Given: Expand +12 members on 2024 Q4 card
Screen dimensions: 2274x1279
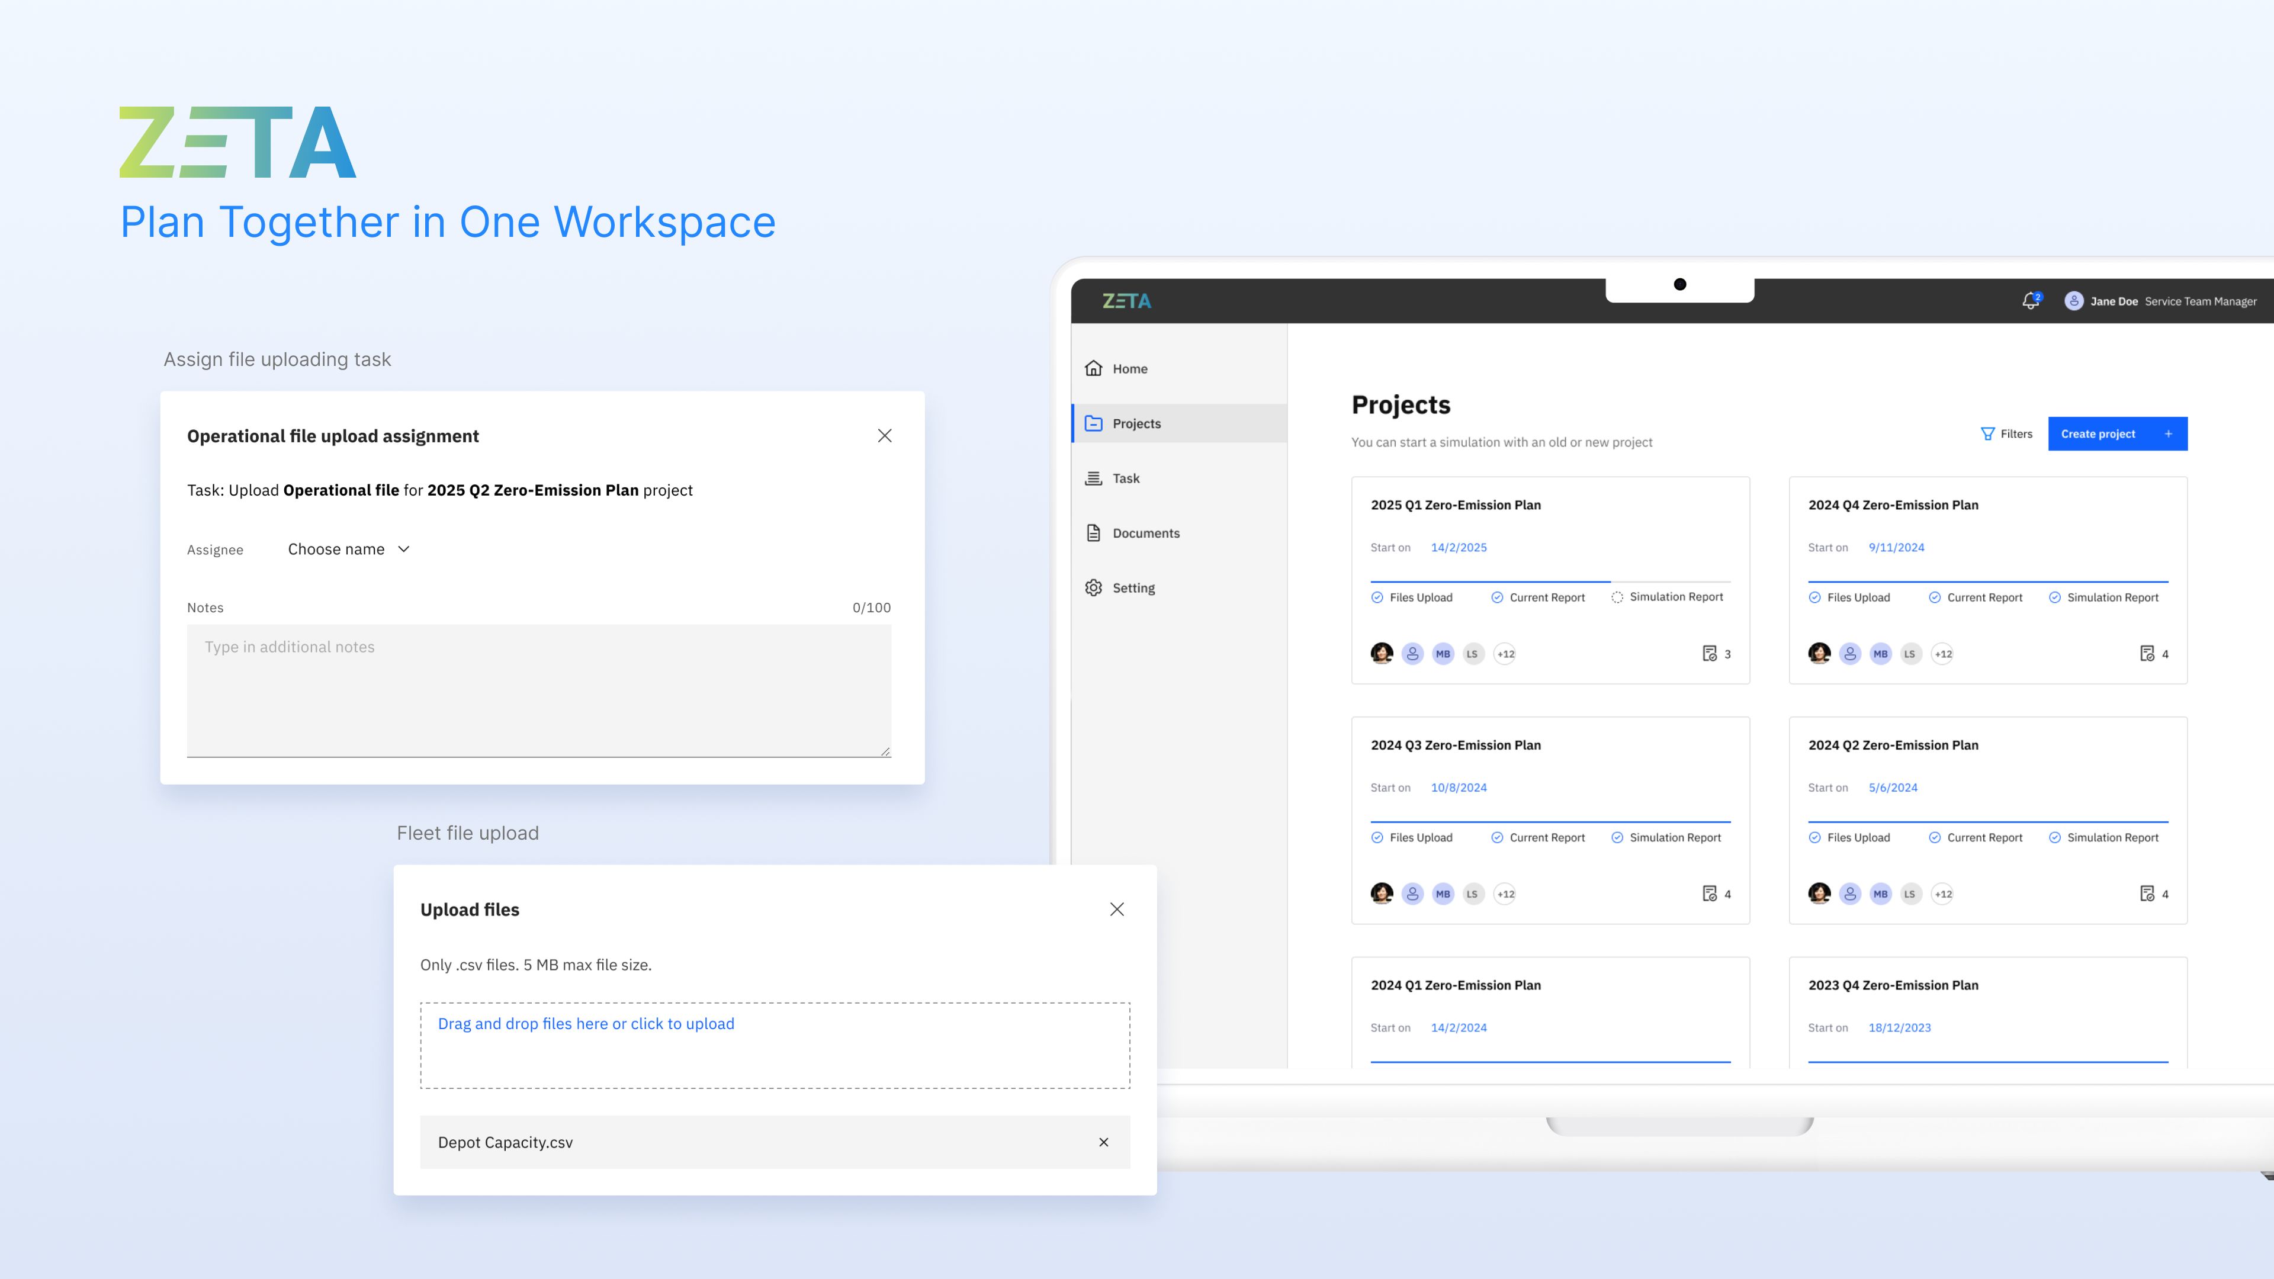Looking at the screenshot, I should point(1943,654).
